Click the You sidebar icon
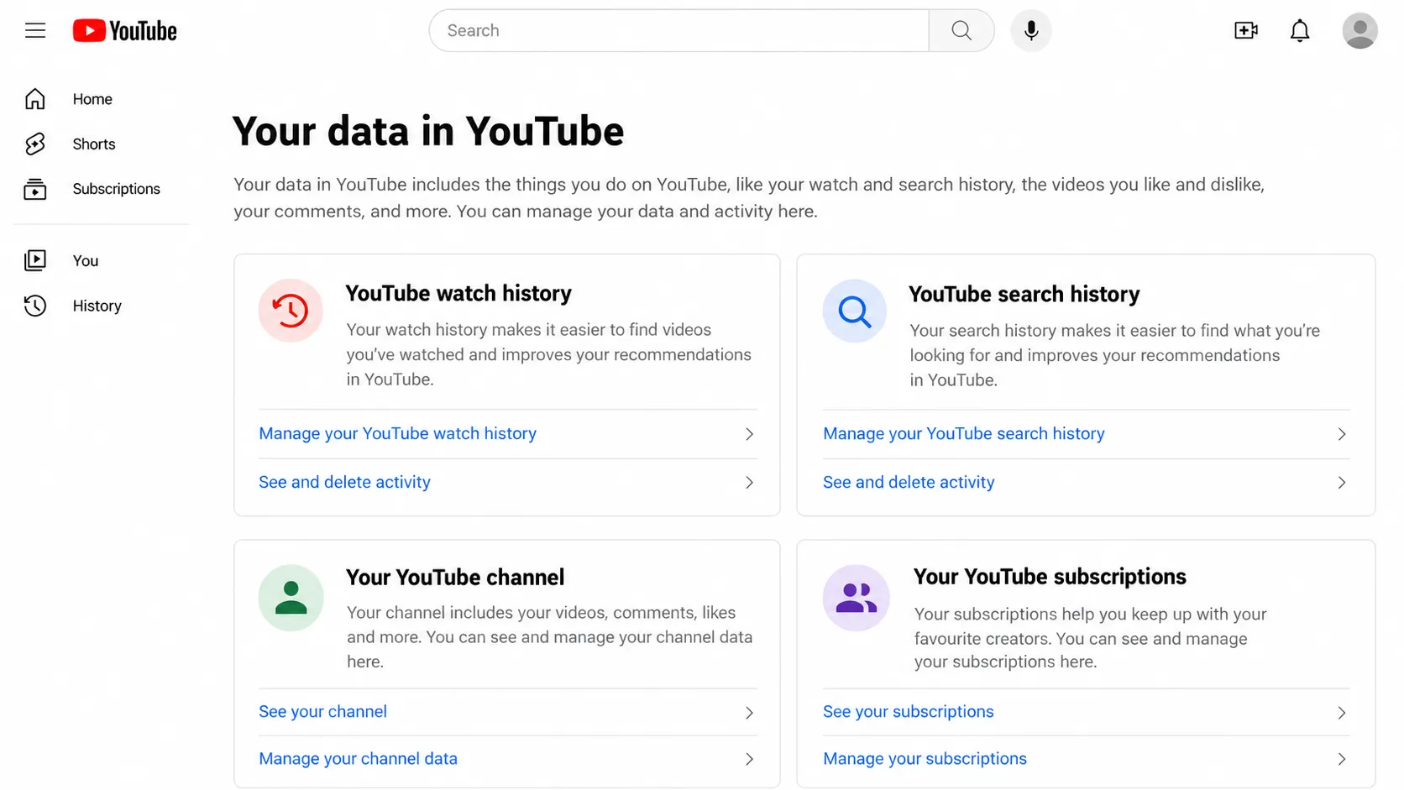This screenshot has width=1404, height=790. coord(35,260)
